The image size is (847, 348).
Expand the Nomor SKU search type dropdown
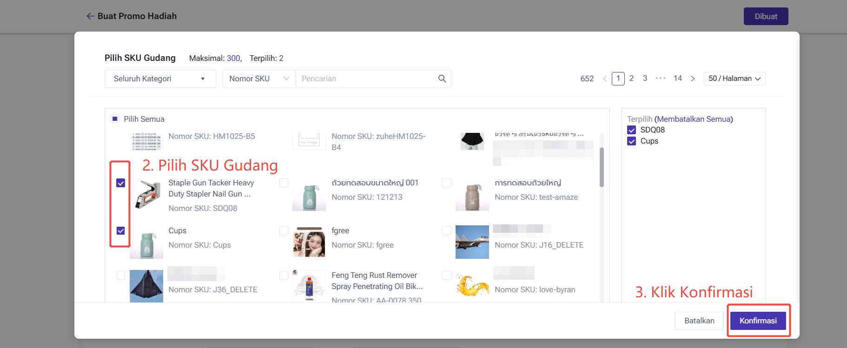tap(259, 79)
